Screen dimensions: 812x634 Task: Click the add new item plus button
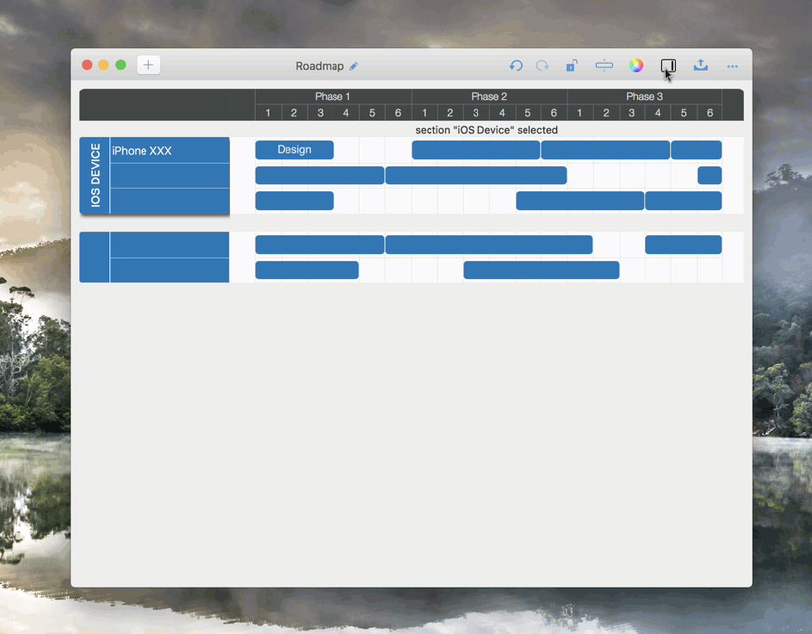[148, 65]
